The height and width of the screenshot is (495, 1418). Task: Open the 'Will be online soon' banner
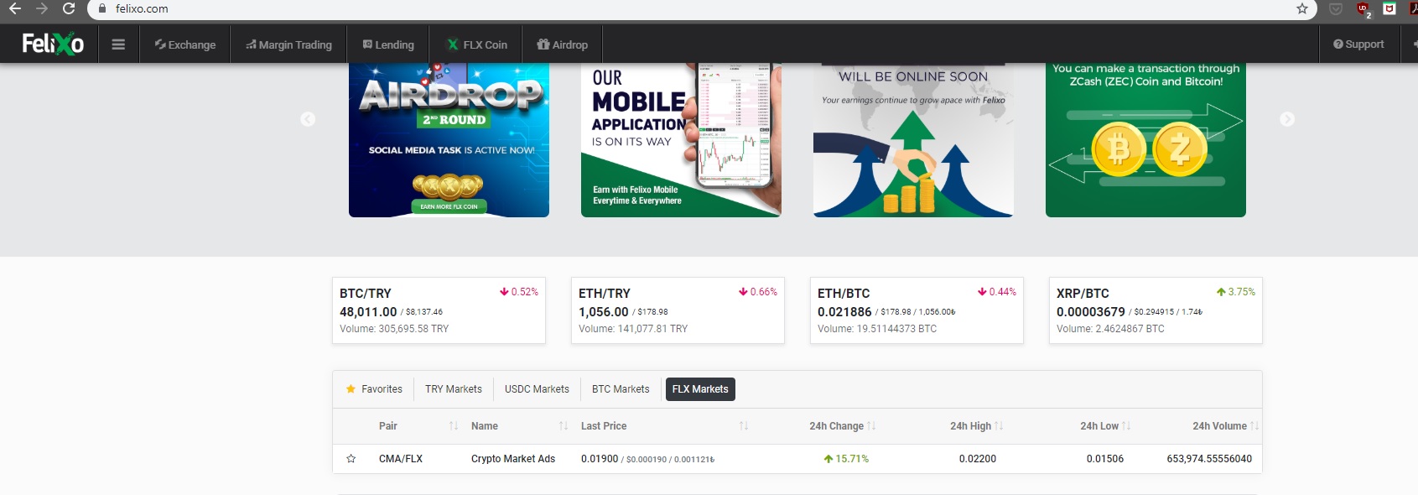click(x=913, y=140)
